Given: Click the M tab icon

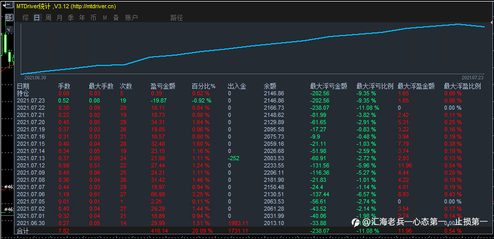Looking at the screenshot, I should (x=105, y=18).
